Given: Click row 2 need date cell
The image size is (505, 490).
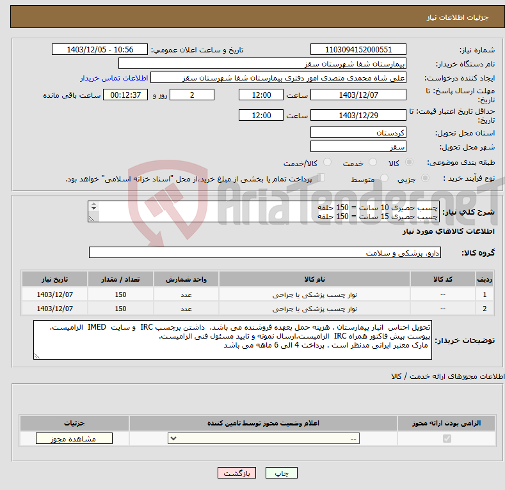Looking at the screenshot, I should tap(55, 309).
